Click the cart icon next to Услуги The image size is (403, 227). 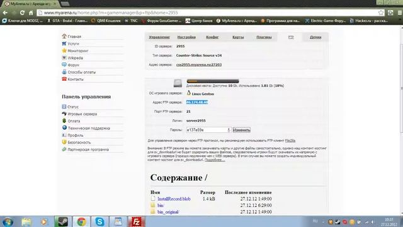pos(64,44)
